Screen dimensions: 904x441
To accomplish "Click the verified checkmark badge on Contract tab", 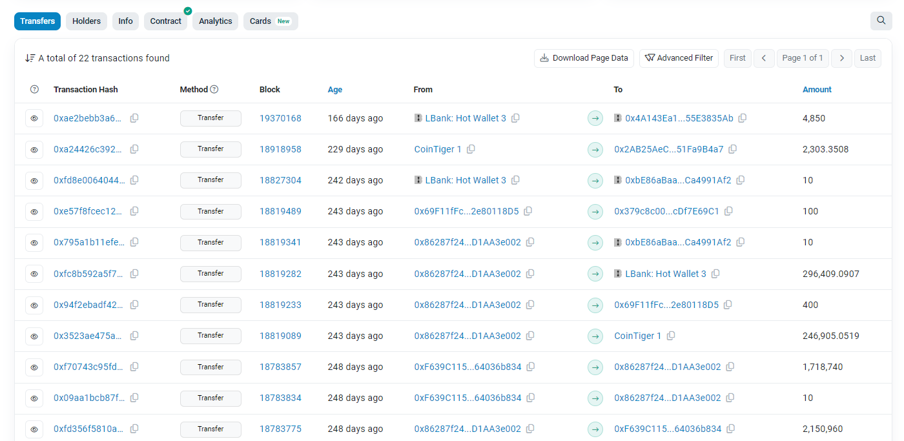I will 188,11.
